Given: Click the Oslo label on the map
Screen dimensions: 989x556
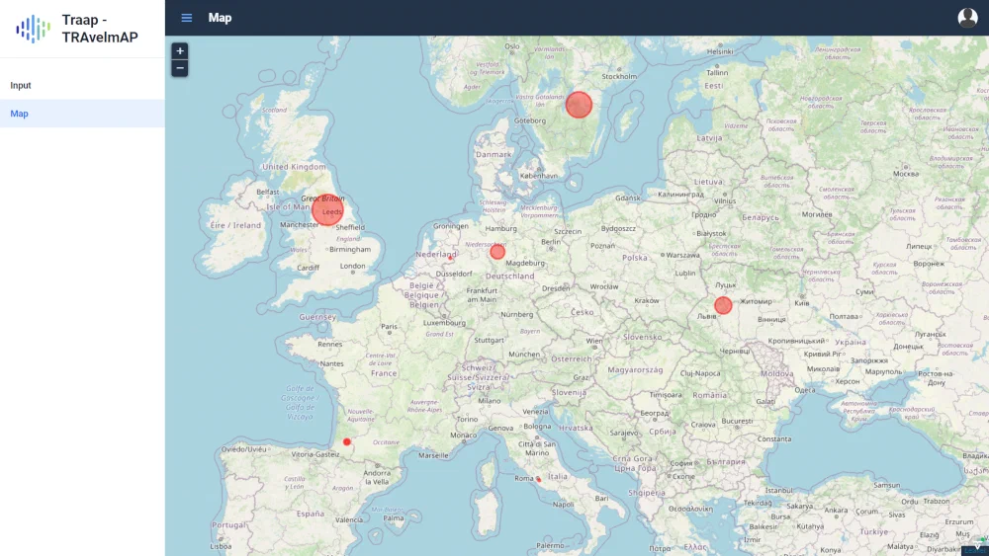Looking at the screenshot, I should coord(512,46).
